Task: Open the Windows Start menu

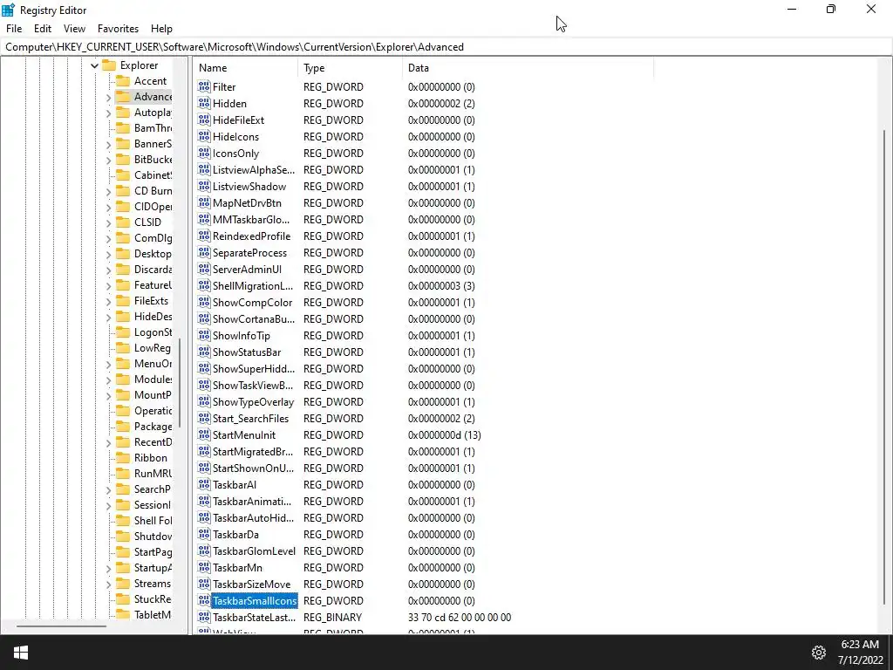Action: 21,653
